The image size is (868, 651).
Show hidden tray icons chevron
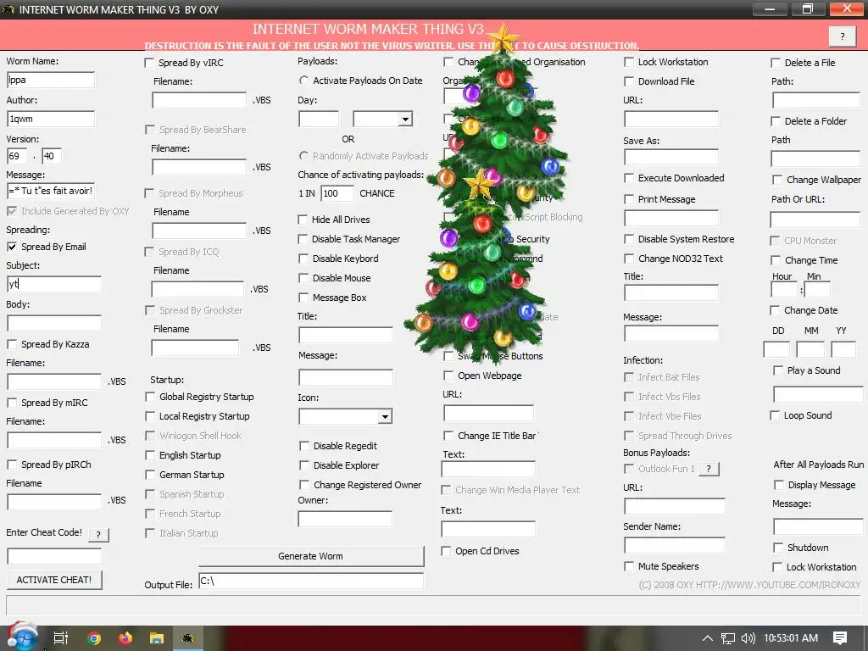708,638
